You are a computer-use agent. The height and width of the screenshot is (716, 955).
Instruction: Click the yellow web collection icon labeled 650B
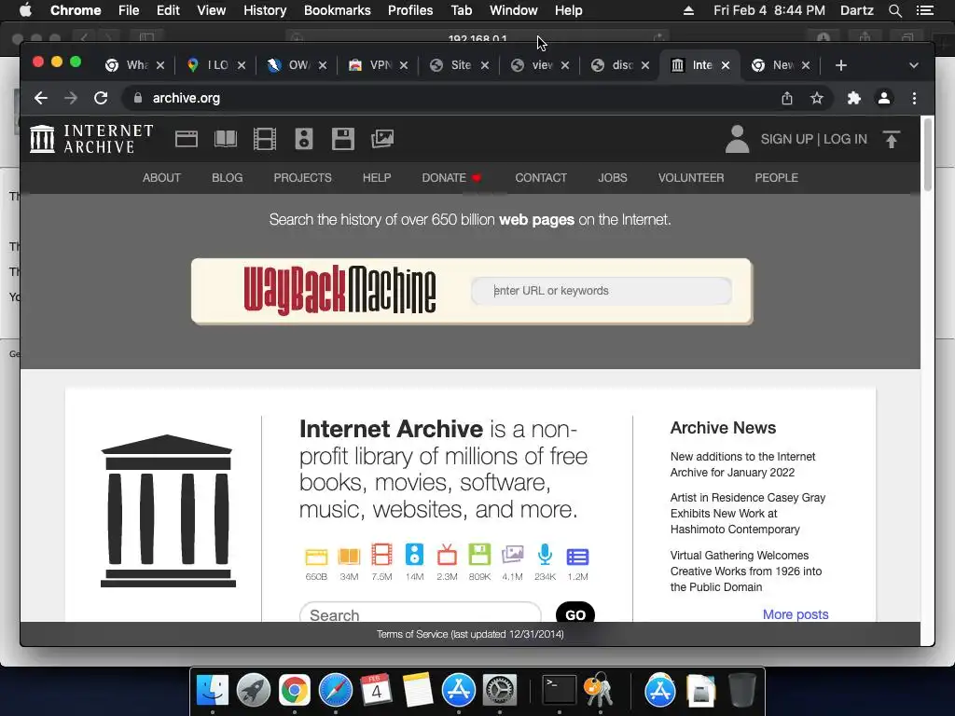[316, 557]
